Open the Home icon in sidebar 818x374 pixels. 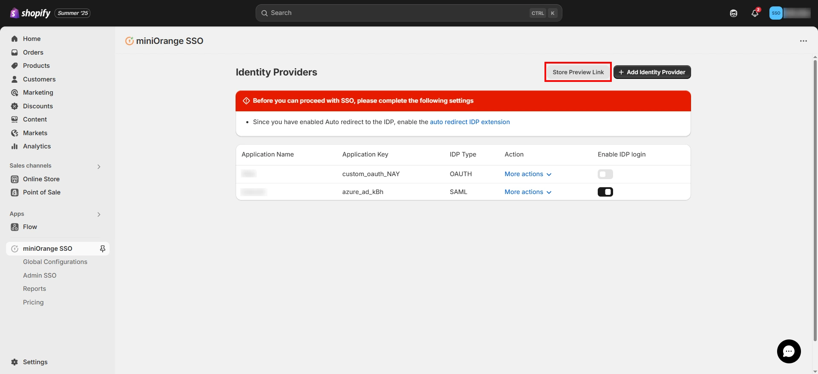[x=14, y=39]
